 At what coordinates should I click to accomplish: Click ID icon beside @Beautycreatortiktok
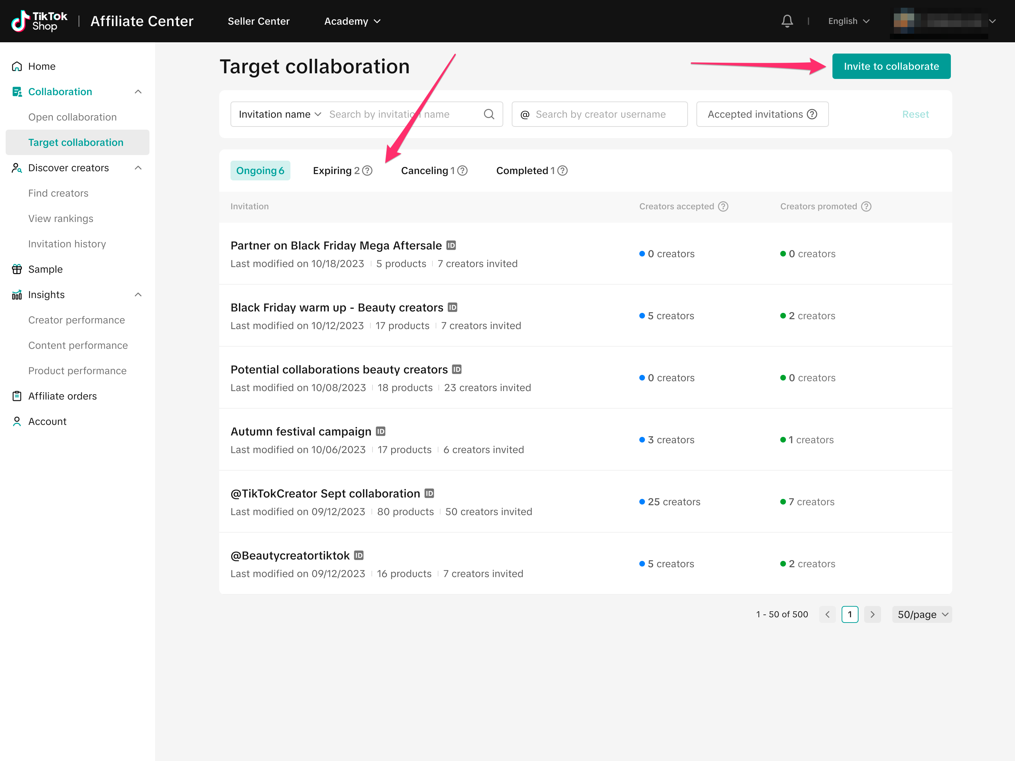[359, 556]
